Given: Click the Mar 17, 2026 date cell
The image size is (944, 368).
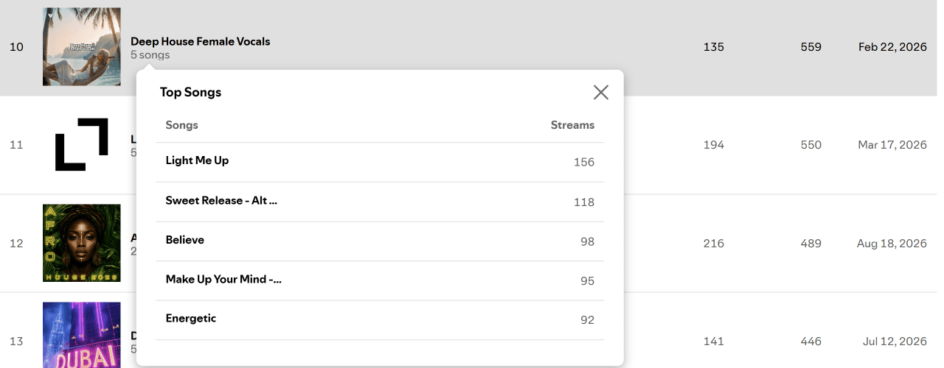Looking at the screenshot, I should [x=892, y=145].
